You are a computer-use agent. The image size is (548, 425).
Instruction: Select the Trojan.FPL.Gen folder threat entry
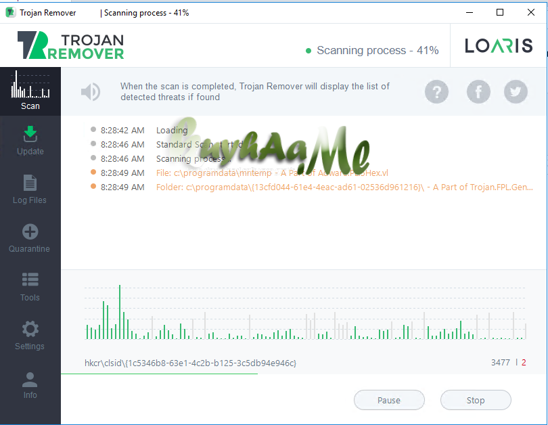point(311,187)
